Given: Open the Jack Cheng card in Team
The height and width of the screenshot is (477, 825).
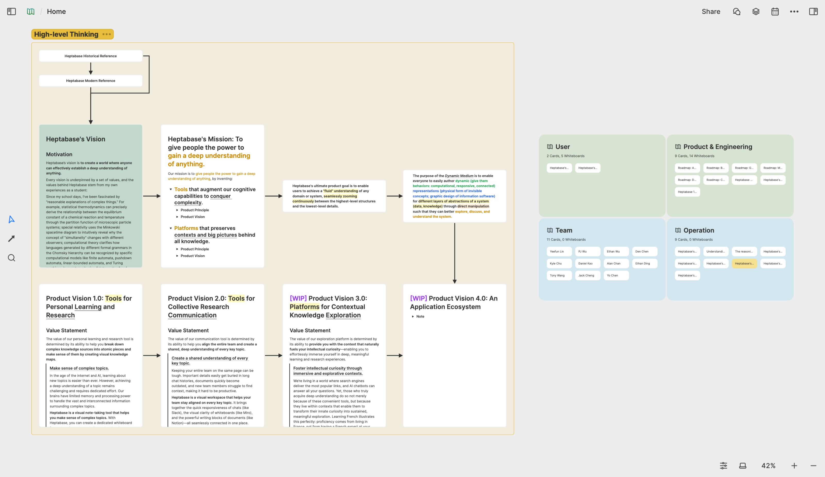Looking at the screenshot, I should [588, 275].
